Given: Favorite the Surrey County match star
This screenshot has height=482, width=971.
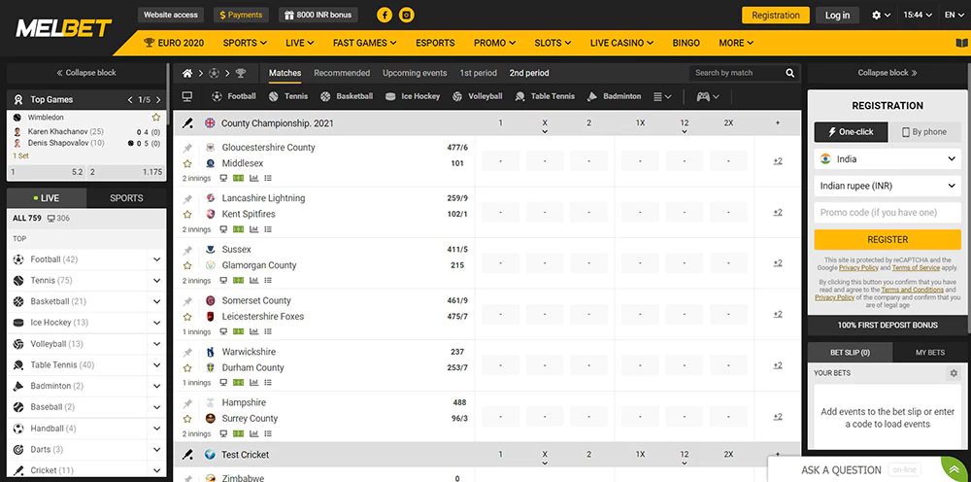Looking at the screenshot, I should [x=187, y=418].
